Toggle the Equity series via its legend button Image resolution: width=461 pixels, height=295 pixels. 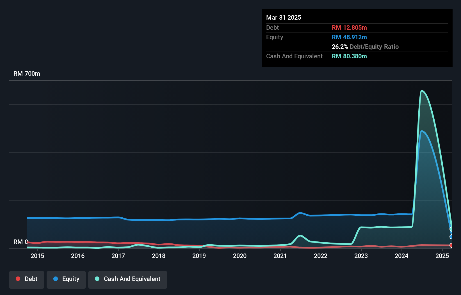(66, 279)
